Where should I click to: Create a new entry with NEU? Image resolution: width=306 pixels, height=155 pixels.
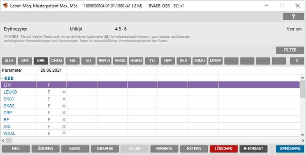tap(16, 149)
